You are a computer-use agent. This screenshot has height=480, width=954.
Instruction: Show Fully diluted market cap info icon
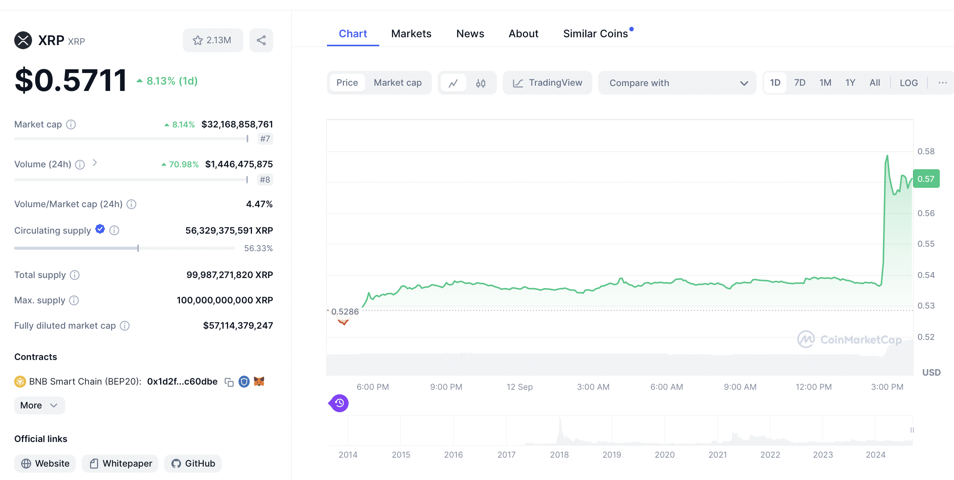point(125,326)
